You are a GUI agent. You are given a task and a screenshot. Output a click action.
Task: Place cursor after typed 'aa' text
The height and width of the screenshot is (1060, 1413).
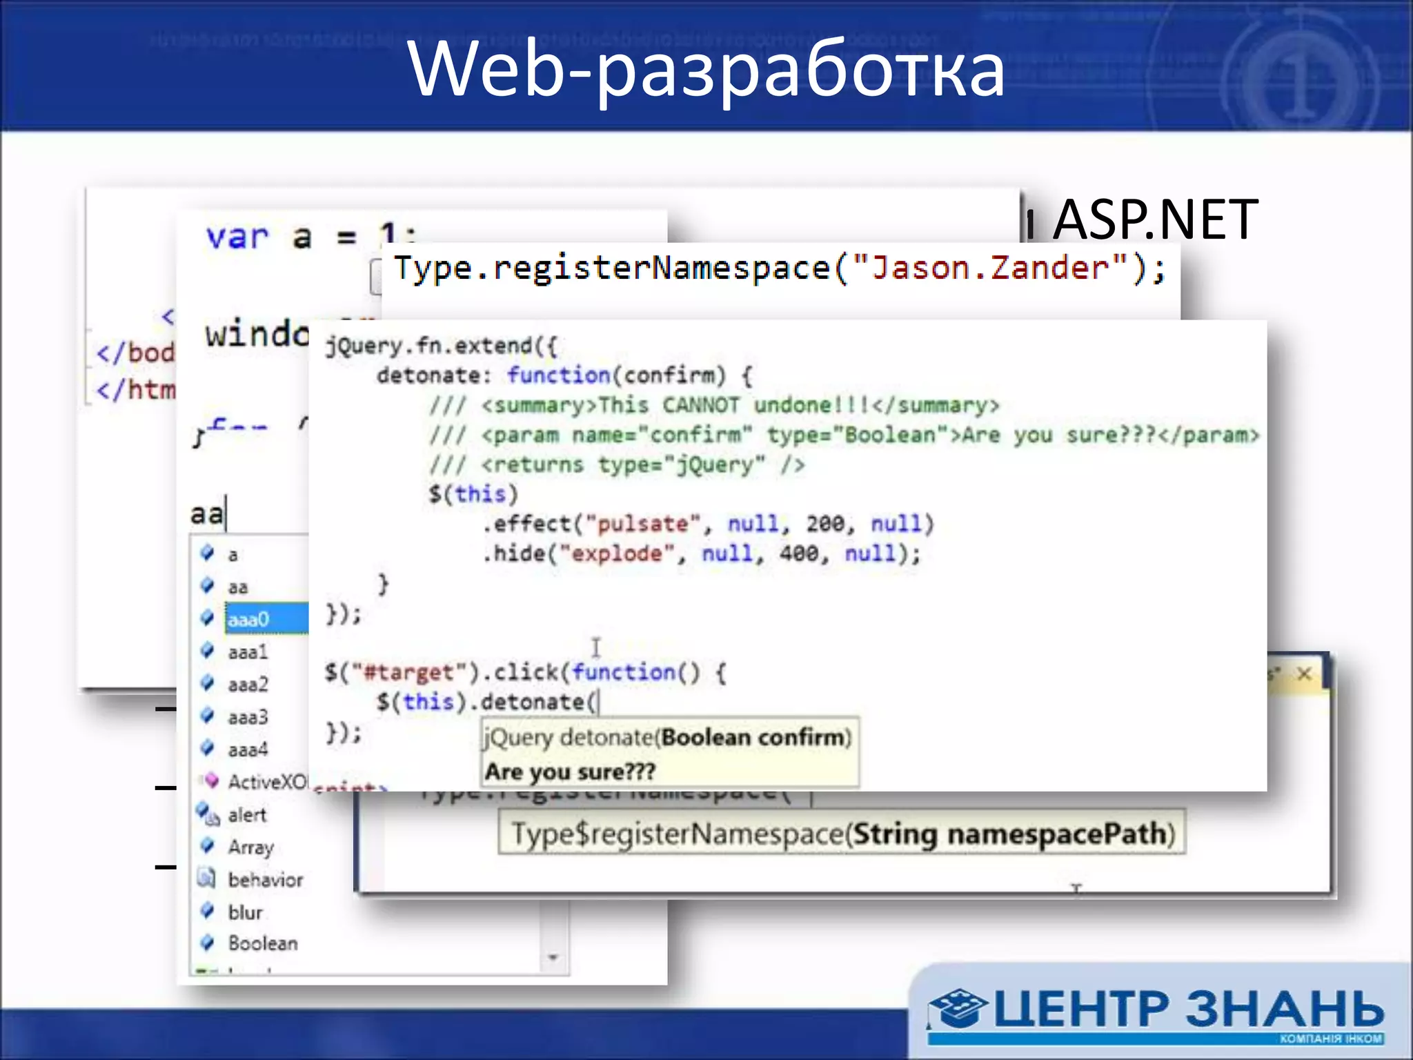(226, 514)
